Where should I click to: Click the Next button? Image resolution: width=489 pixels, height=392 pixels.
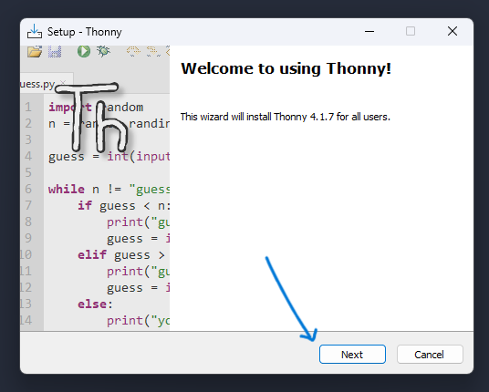coord(352,355)
